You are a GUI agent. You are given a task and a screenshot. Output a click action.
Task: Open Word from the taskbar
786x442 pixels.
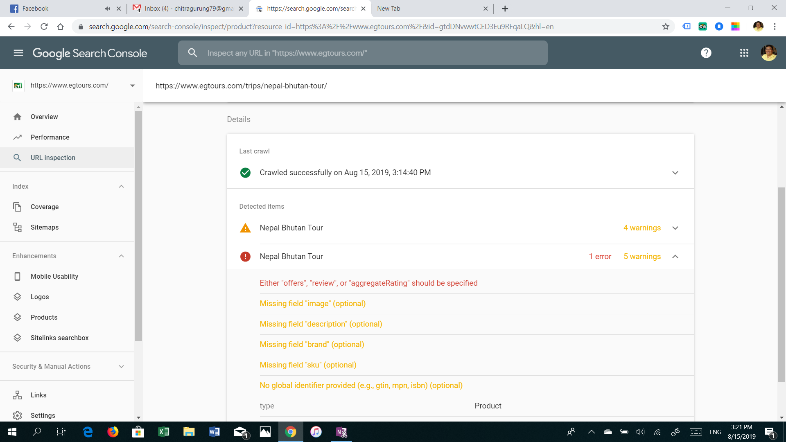[x=214, y=432]
